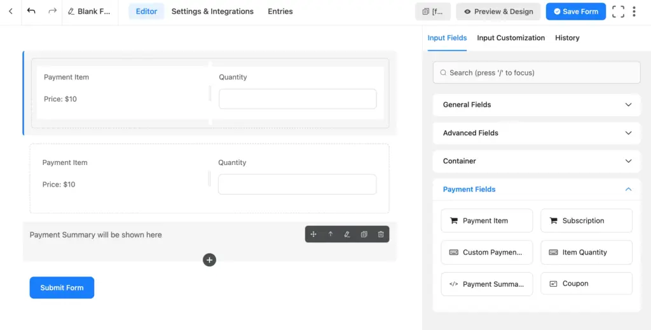Image resolution: width=651 pixels, height=330 pixels.
Task: Add a Custom Payment Amount field
Action: pyautogui.click(x=486, y=252)
